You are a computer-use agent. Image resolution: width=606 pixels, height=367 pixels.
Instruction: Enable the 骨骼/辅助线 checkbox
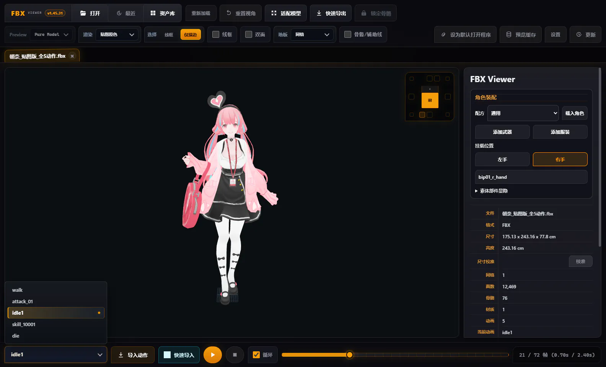(348, 35)
